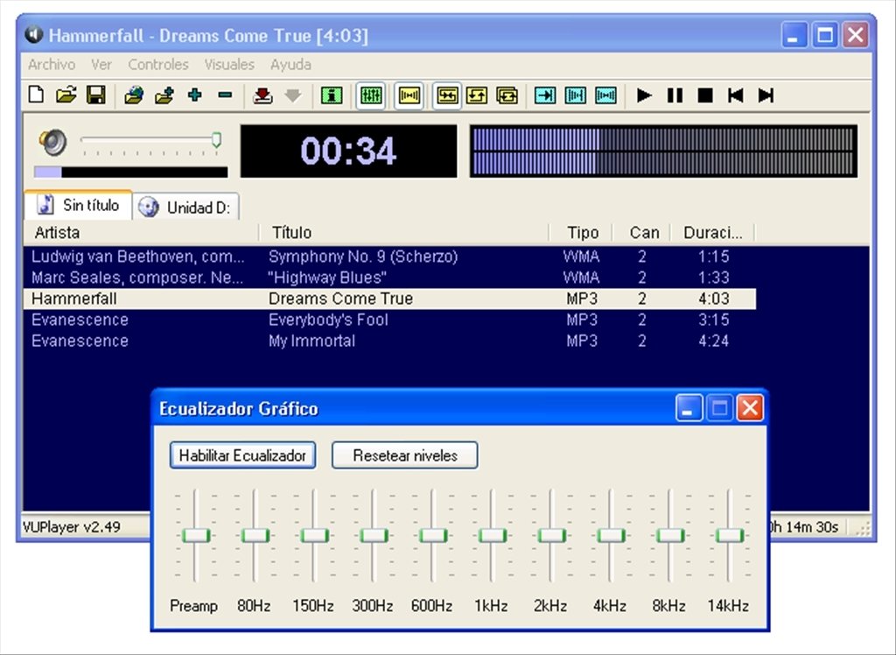This screenshot has width=896, height=655.
Task: Create a new playlist with the blank page icon
Action: [36, 95]
